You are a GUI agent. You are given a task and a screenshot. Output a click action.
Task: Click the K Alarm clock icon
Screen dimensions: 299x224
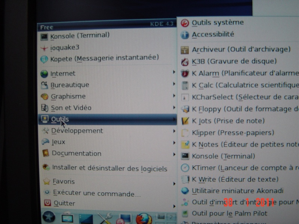[185, 74]
